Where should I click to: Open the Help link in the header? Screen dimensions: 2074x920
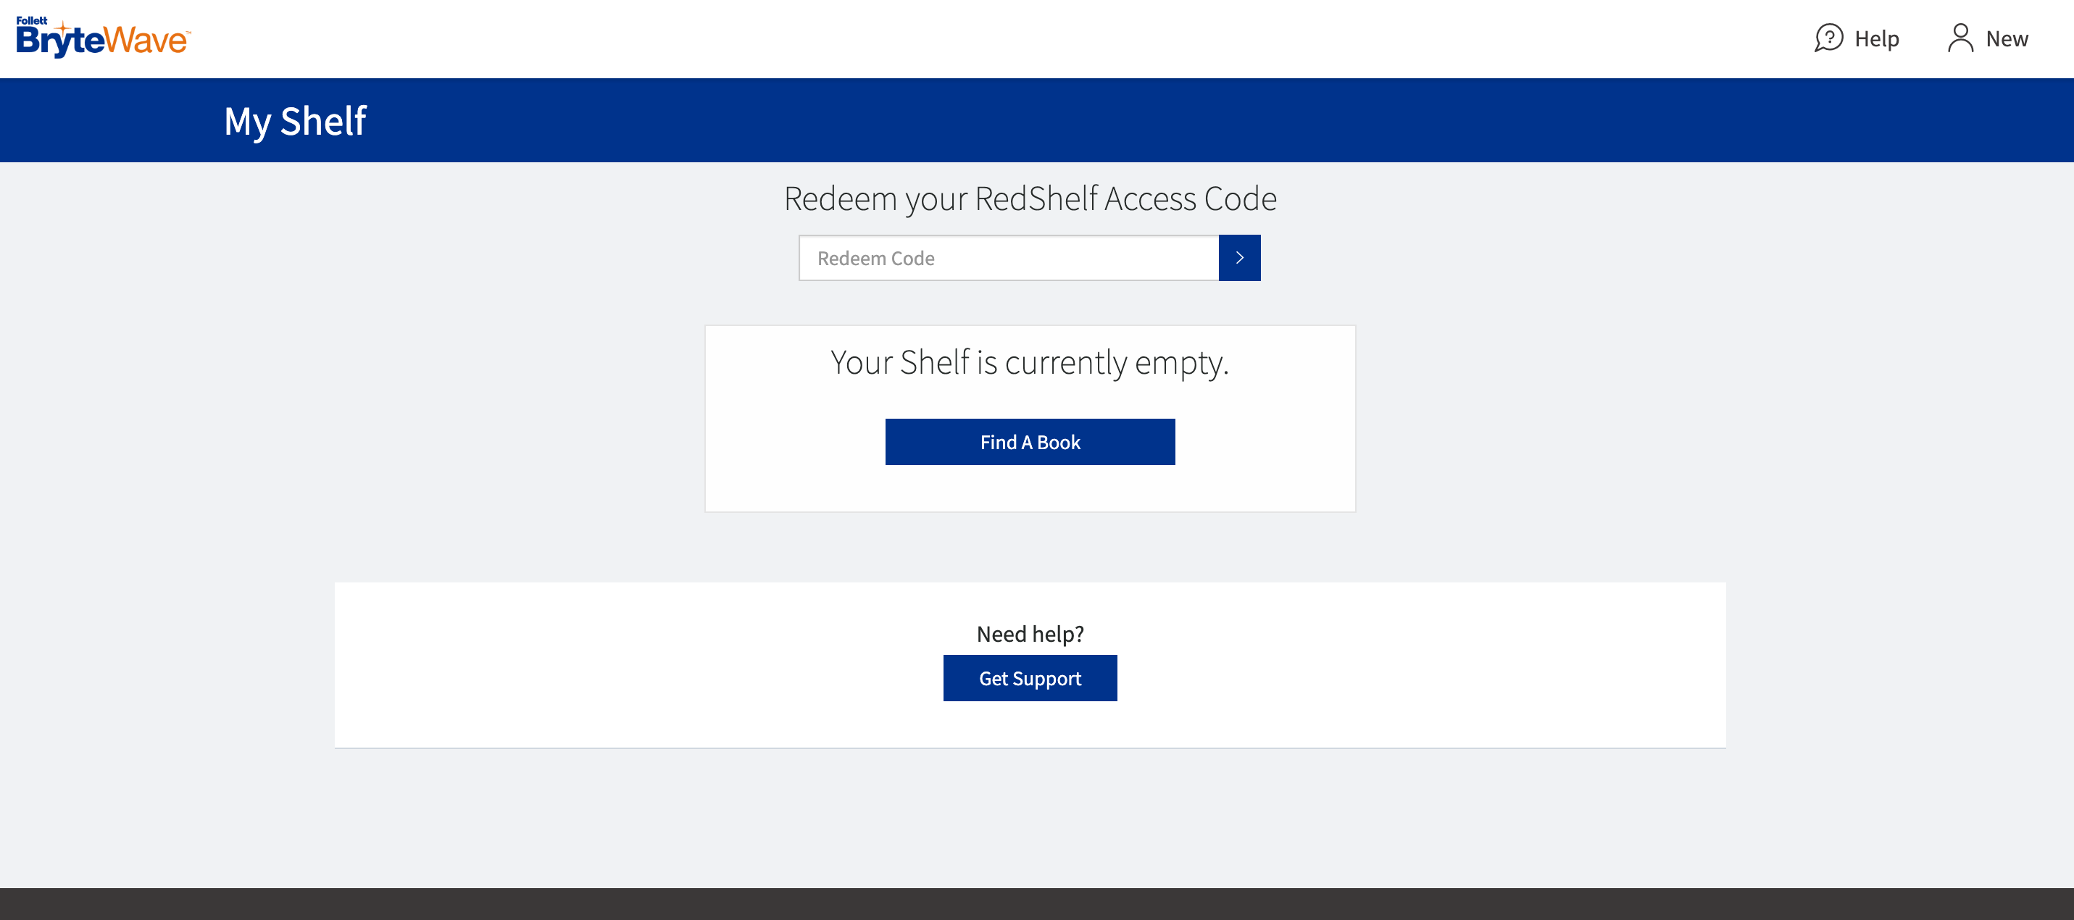tap(1876, 38)
